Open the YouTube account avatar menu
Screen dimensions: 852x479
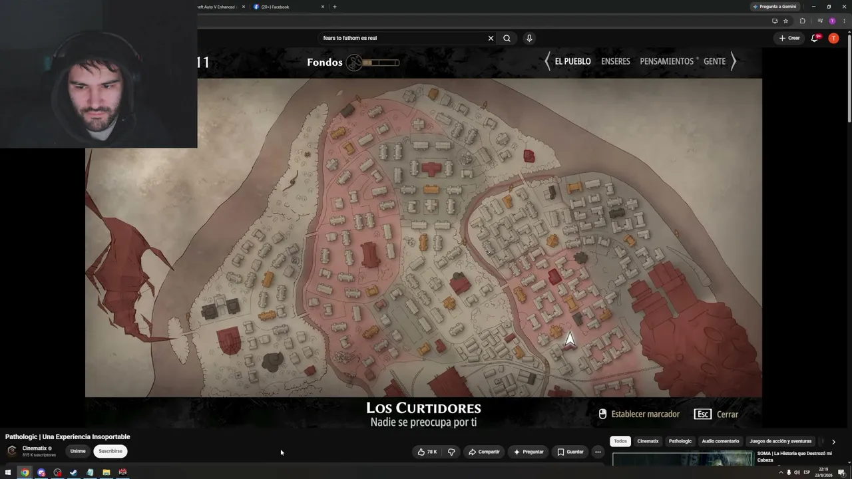point(833,38)
